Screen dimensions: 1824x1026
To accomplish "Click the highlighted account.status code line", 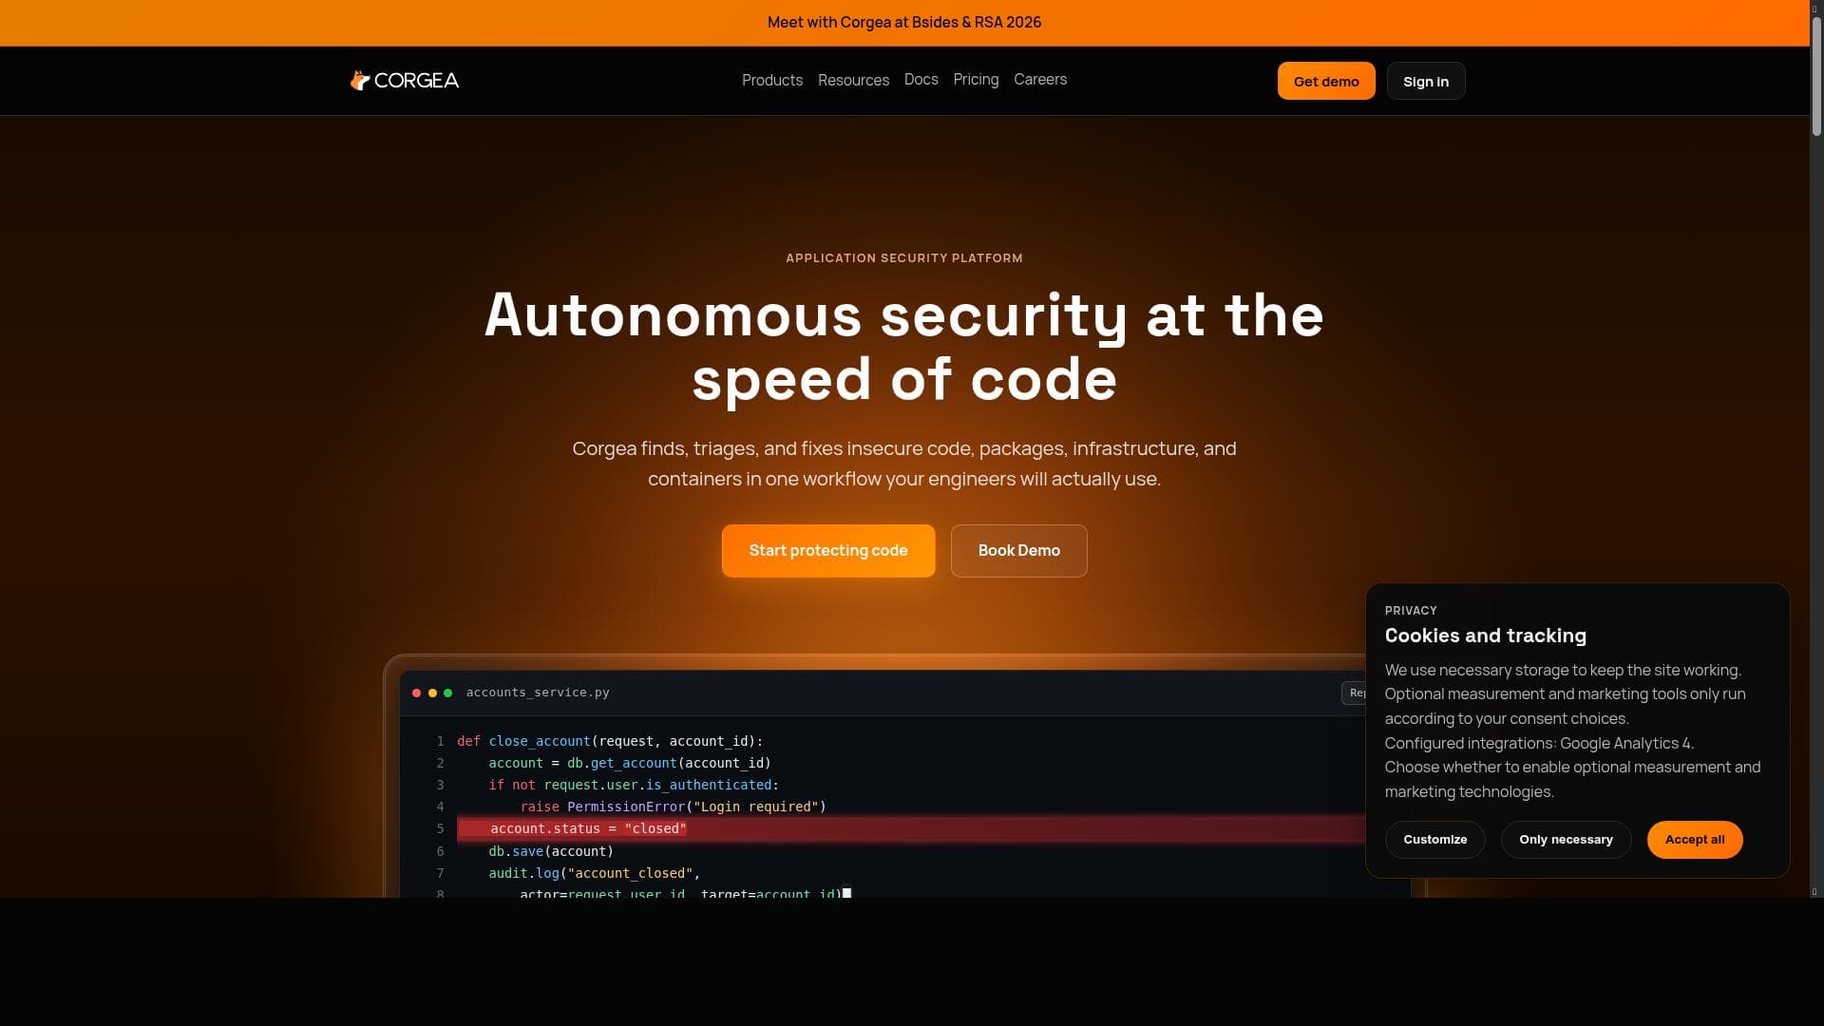I will [588, 829].
